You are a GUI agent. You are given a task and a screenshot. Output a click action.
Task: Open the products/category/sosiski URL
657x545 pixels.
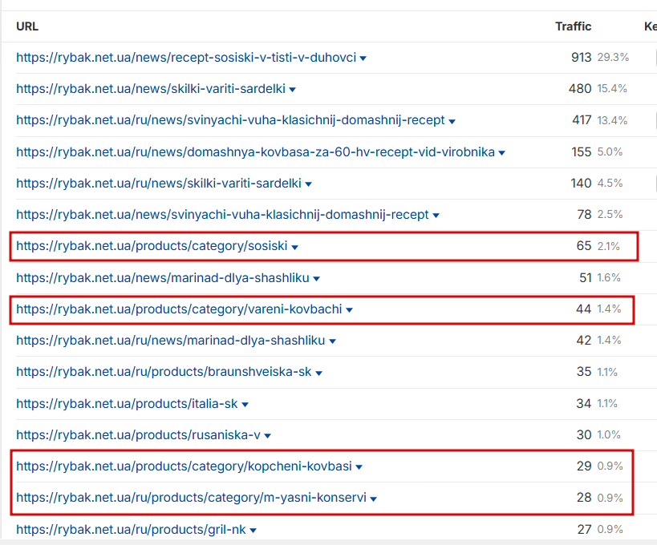(x=152, y=246)
